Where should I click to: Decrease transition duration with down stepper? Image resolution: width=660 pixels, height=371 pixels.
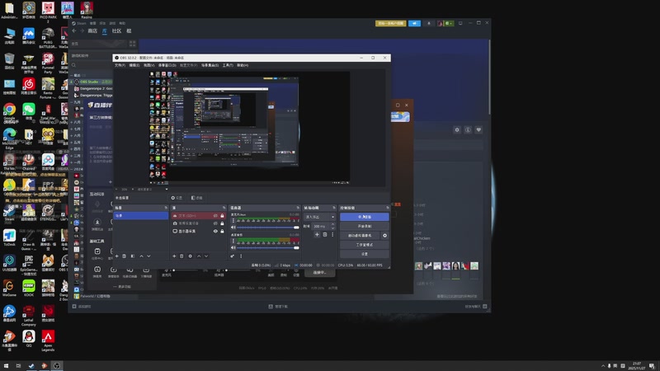333,228
